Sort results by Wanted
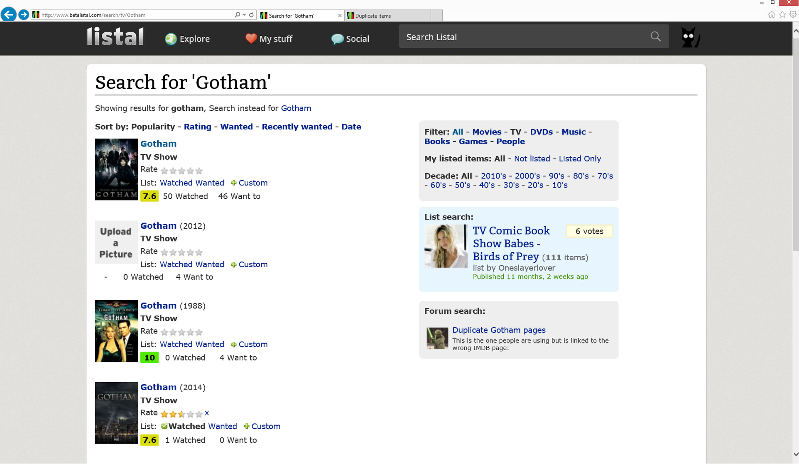The width and height of the screenshot is (799, 464). click(236, 127)
